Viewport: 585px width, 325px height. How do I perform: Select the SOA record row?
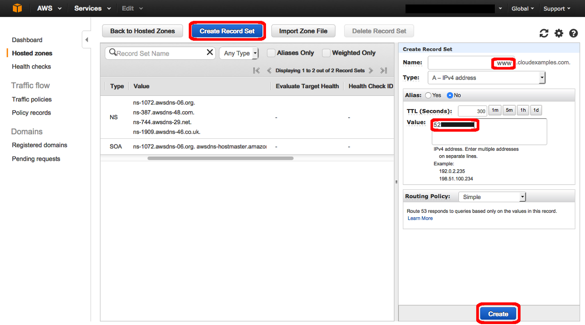(247, 147)
